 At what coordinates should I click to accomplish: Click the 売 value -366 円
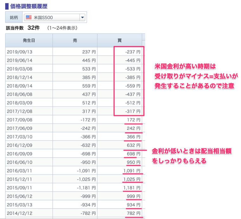point(88,137)
